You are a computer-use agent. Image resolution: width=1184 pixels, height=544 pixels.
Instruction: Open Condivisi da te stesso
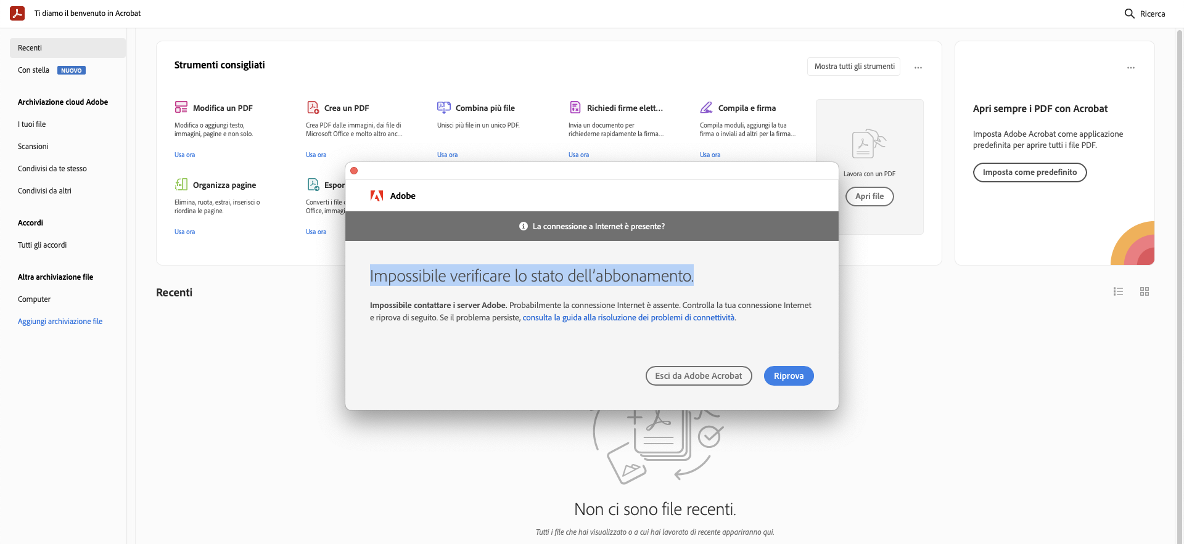[52, 169]
